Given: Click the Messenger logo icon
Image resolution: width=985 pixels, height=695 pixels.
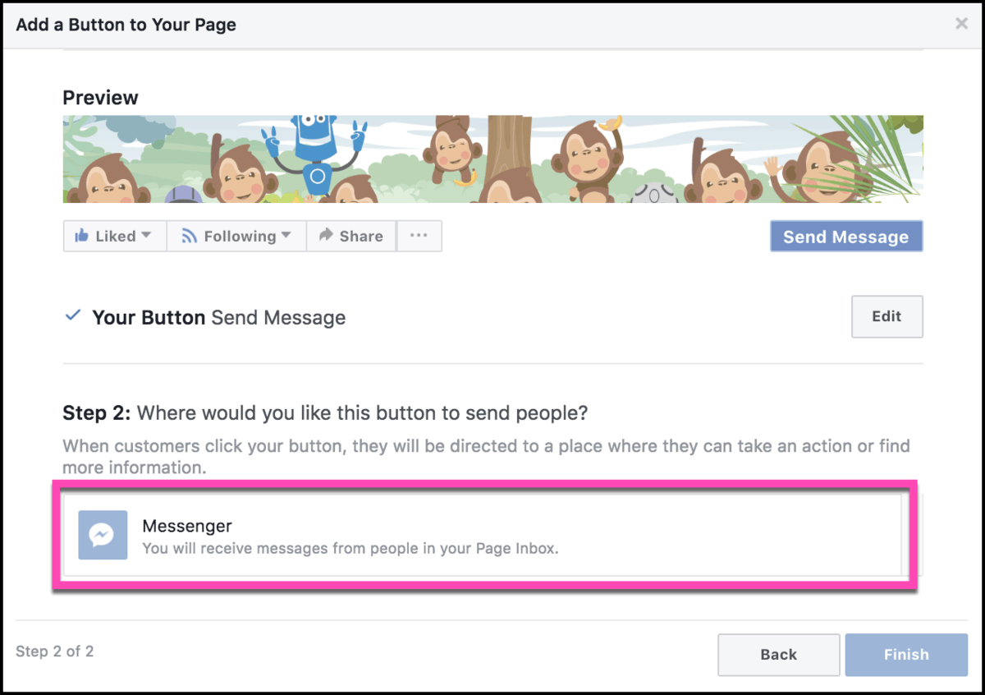Looking at the screenshot, I should (103, 535).
